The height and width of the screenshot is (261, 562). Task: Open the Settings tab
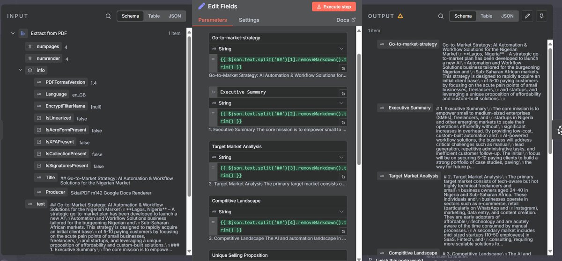[249, 20]
